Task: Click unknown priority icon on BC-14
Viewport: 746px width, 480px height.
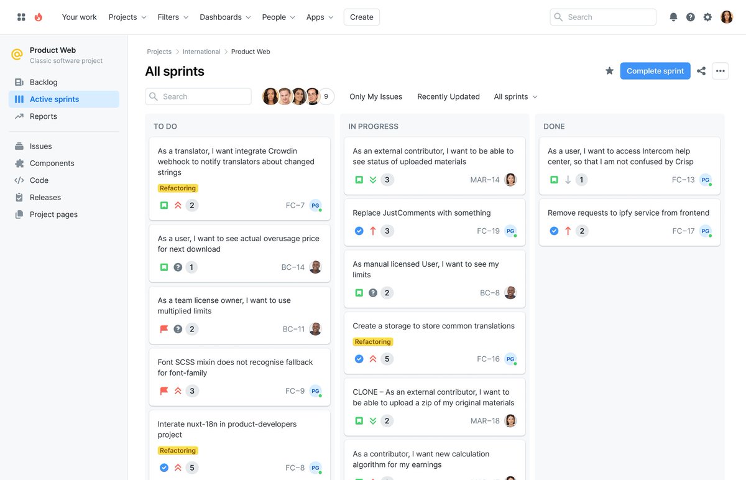Action: pyautogui.click(x=178, y=267)
